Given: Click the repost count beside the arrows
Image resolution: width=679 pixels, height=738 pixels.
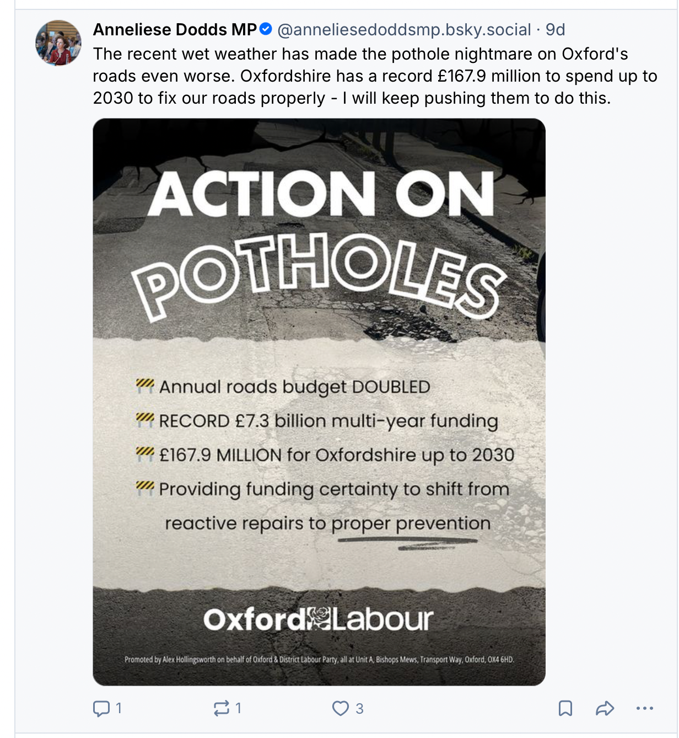Looking at the screenshot, I should [x=239, y=708].
